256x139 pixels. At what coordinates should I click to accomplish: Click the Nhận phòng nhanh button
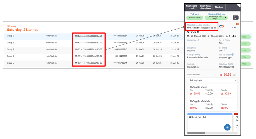(191, 7)
